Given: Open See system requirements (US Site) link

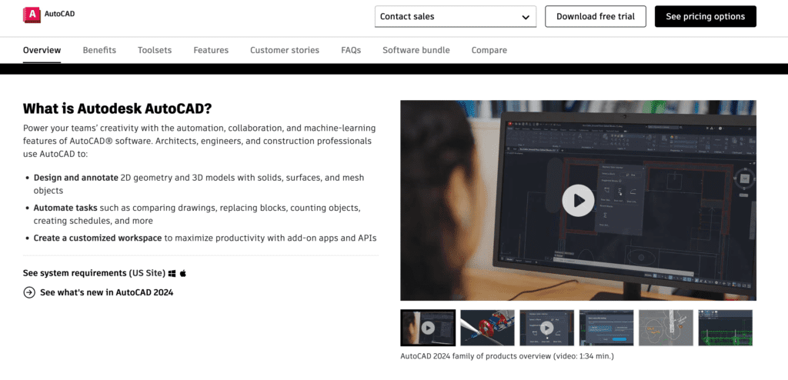Looking at the screenshot, I should coord(94,273).
